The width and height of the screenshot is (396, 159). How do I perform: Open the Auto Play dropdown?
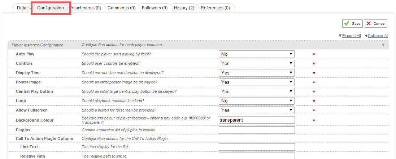tap(257, 54)
